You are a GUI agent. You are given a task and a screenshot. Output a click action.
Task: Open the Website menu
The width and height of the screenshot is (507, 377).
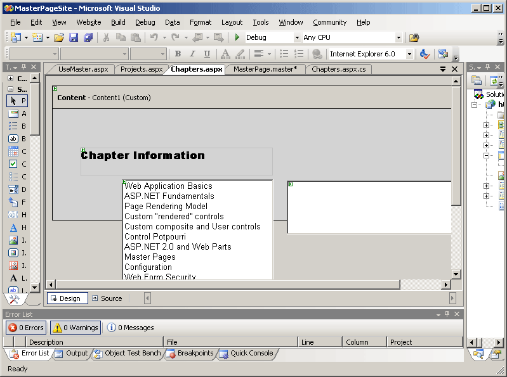88,22
